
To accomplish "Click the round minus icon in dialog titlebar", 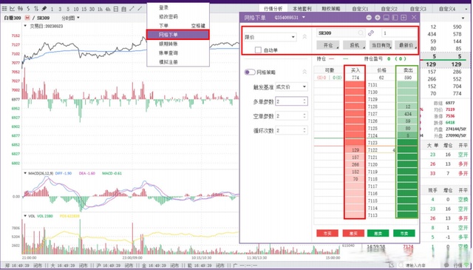I will point(369,18).
